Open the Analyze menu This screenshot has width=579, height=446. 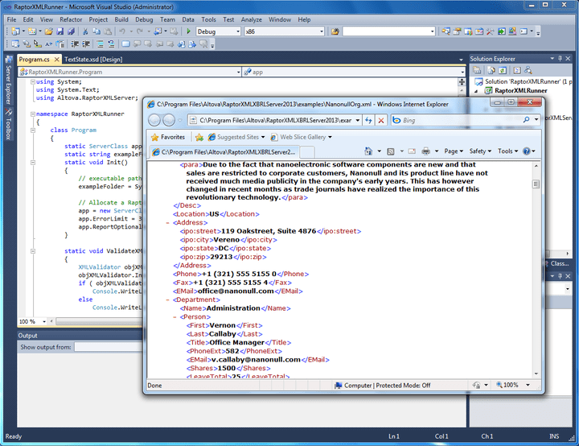pyautogui.click(x=251, y=19)
